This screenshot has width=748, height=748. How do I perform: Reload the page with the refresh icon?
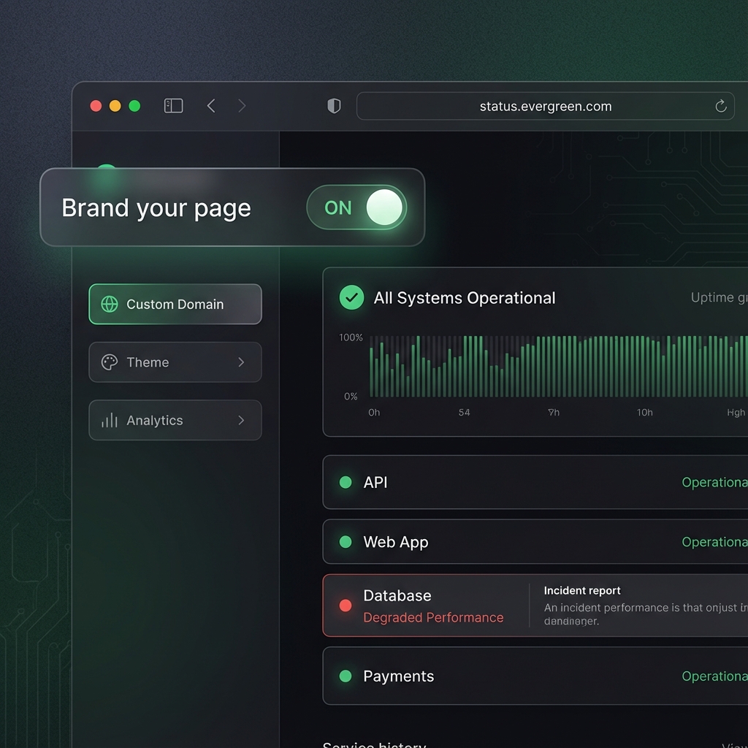[x=720, y=107]
